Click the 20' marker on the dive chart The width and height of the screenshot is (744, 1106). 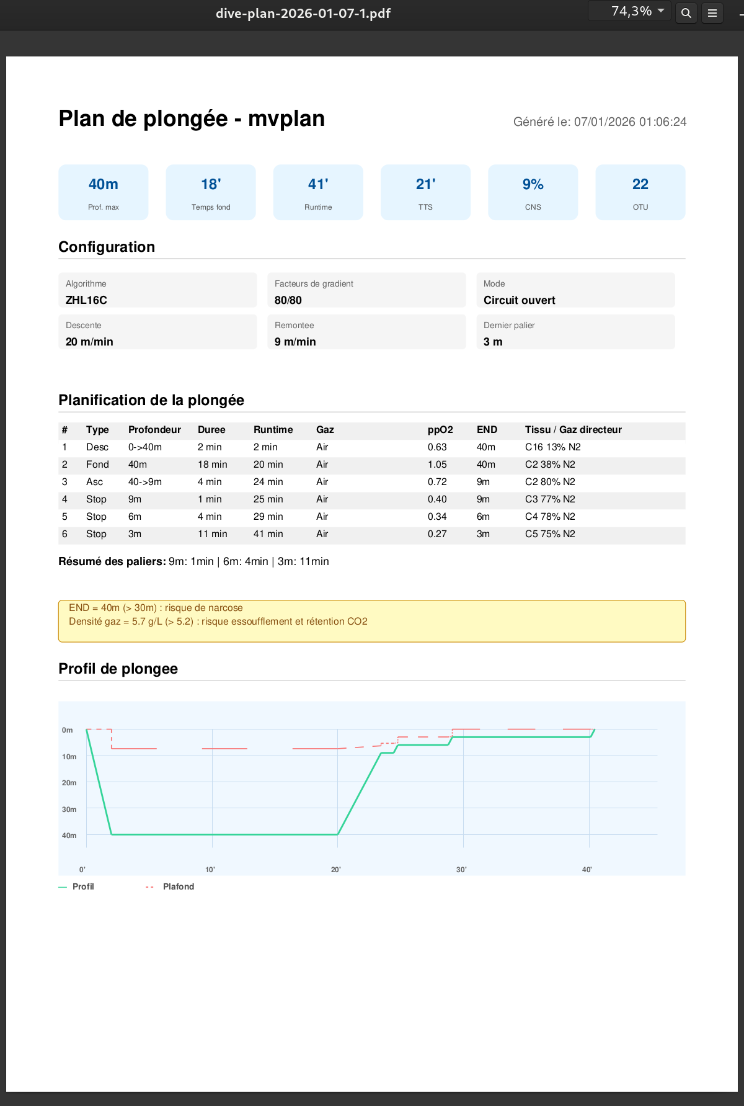335,870
